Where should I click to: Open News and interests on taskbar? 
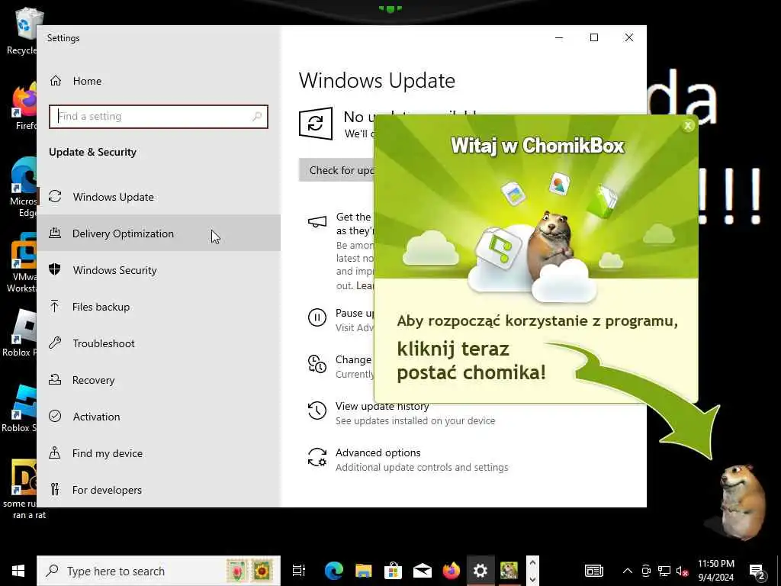[593, 571]
